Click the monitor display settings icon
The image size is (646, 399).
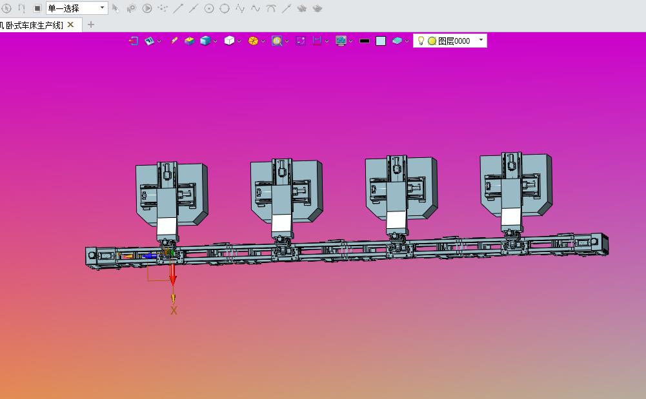tap(341, 41)
